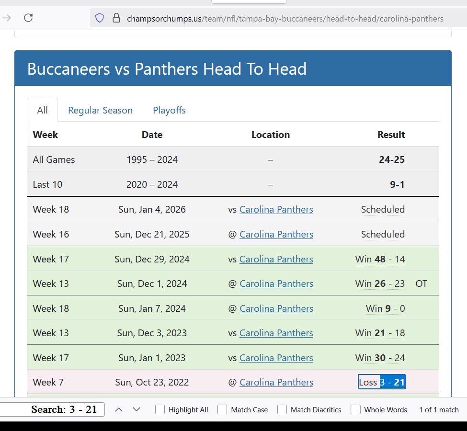467x431 pixels.
Task: Open Carolina Panthers link for Dec 29, 2024
Action: (x=276, y=259)
